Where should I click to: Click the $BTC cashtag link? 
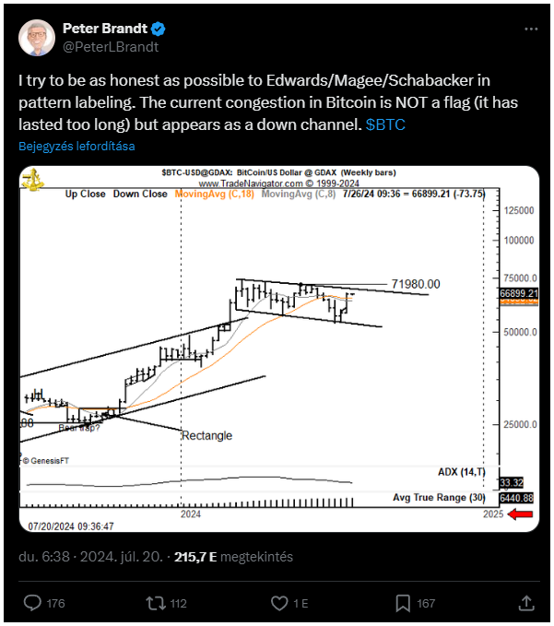(385, 124)
